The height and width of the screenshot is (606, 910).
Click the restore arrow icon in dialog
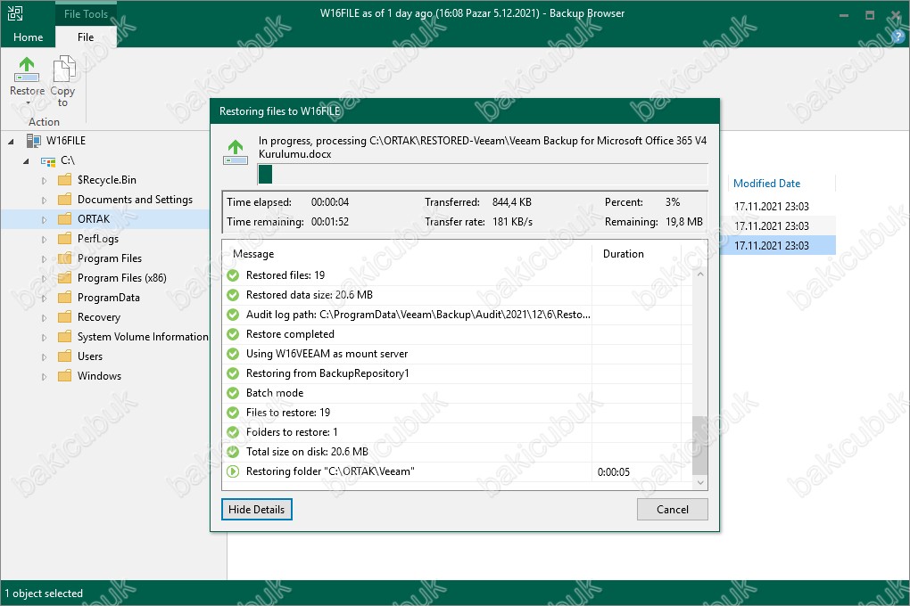(236, 152)
